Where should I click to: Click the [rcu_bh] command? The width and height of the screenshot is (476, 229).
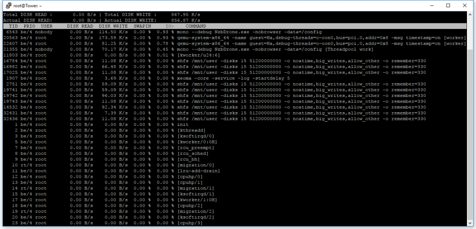click(188, 159)
